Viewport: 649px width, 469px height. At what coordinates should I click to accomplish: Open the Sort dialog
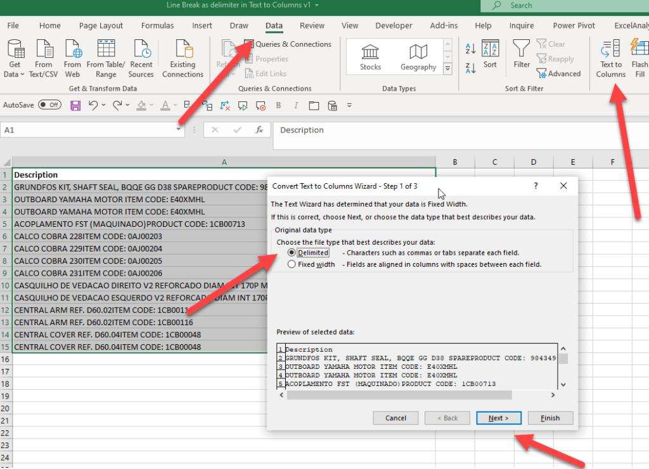[490, 54]
